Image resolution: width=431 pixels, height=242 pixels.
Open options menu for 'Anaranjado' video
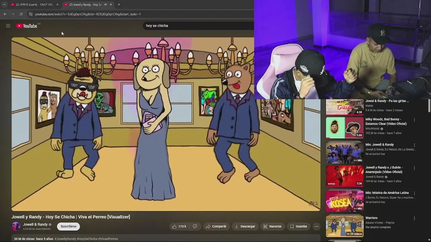pyautogui.click(x=415, y=168)
